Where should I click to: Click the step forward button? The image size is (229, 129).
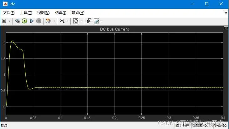pyautogui.click(x=32, y=21)
